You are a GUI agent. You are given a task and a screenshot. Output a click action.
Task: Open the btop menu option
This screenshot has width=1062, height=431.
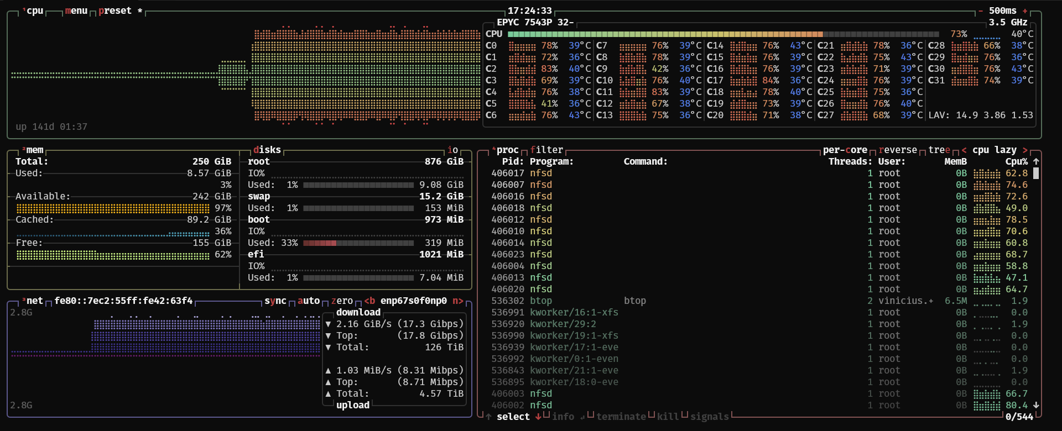76,10
